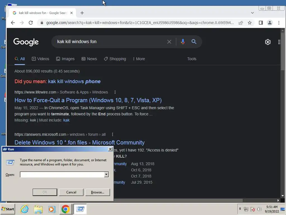Click the scroll-down arrow of the page
This screenshot has height=215, width=286.
[x=283, y=196]
